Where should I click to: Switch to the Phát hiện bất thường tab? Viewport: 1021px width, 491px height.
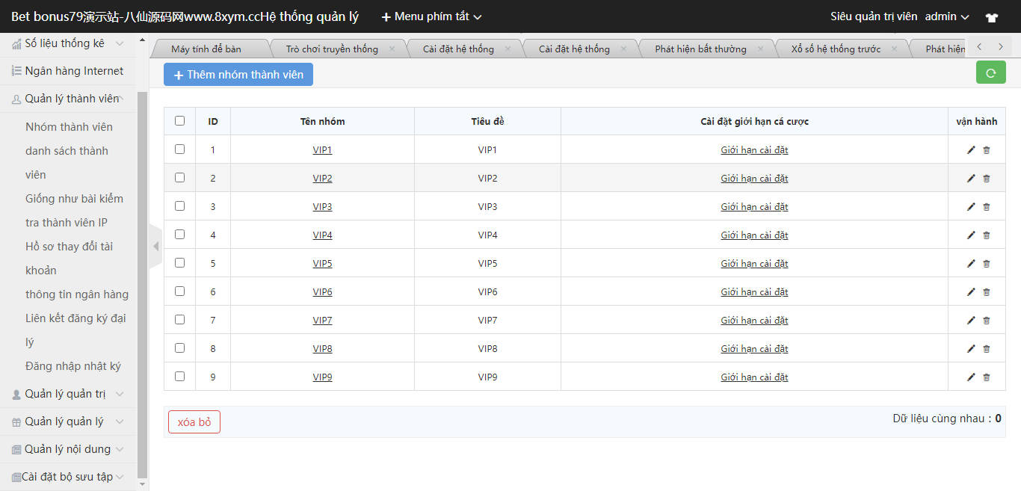[x=700, y=49]
